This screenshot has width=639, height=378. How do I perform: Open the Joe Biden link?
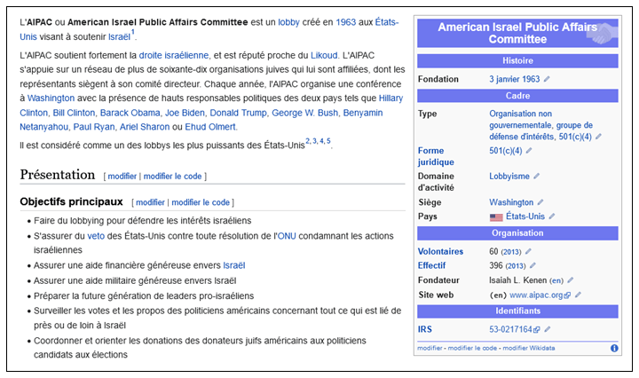tap(185, 113)
